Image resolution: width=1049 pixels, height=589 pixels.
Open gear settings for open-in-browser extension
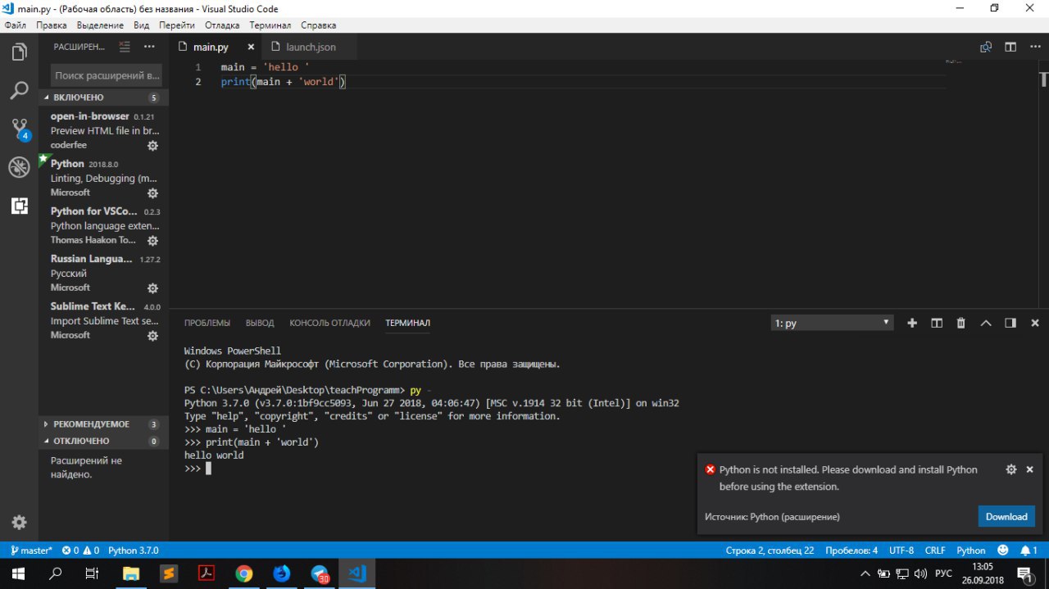[152, 146]
